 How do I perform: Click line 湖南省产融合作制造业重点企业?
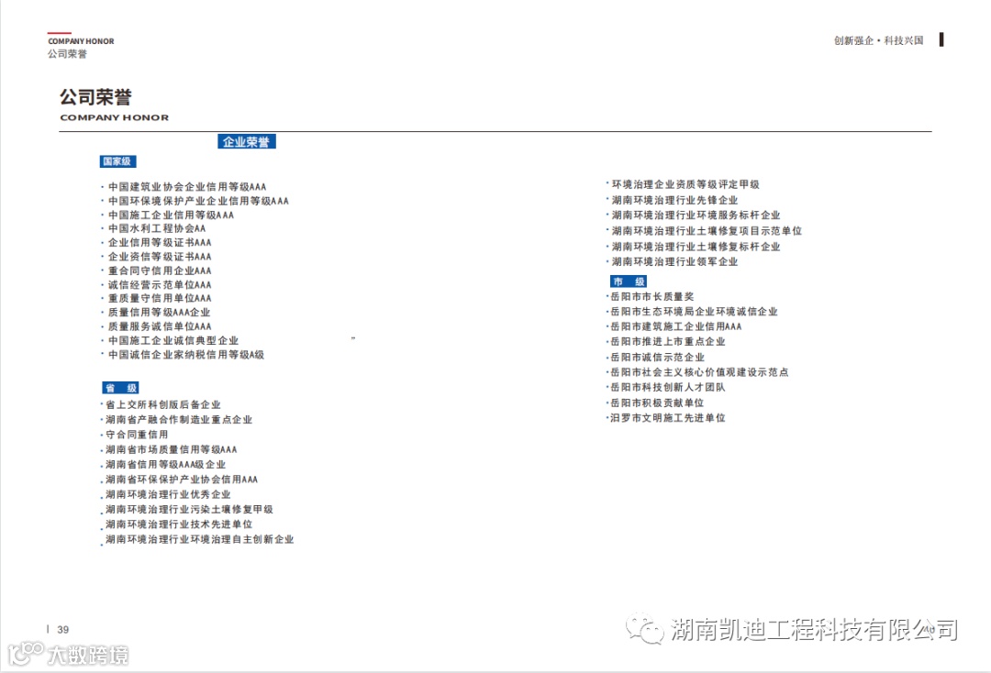(x=179, y=420)
